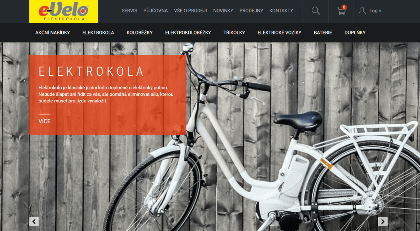Advance to next slide arrow

(x=383, y=221)
